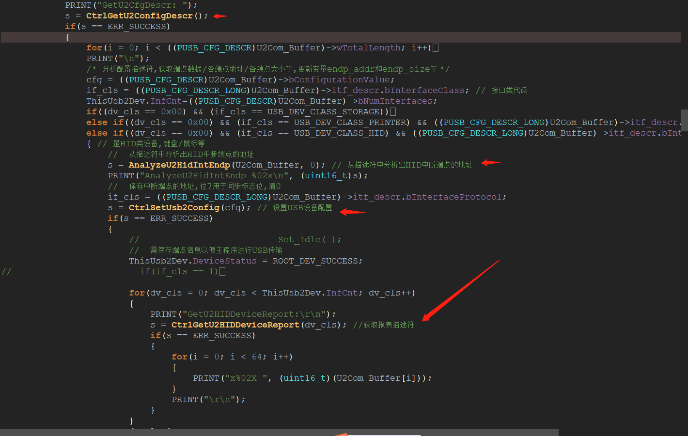Click the for keyword in the 64-iteration loop
The width and height of the screenshot is (688, 436).
point(179,357)
